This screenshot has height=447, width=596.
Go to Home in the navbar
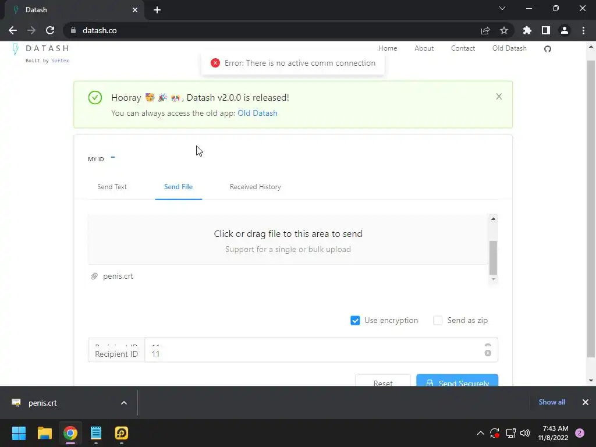tap(388, 48)
